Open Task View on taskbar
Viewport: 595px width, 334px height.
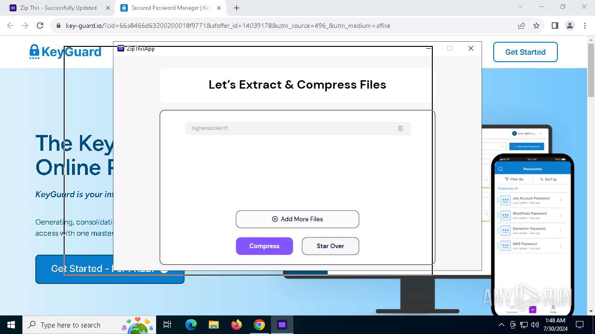pos(167,325)
